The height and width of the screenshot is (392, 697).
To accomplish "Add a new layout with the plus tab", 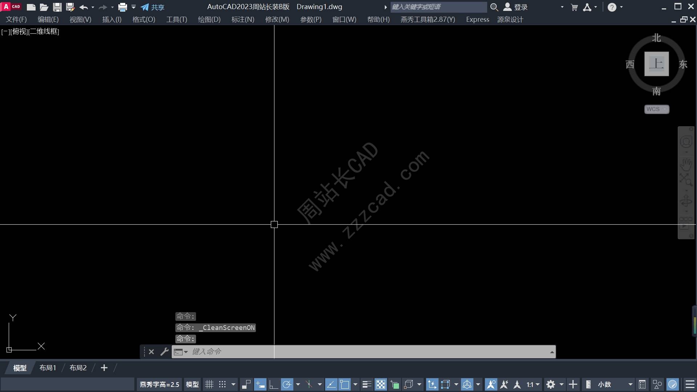I will tap(104, 368).
